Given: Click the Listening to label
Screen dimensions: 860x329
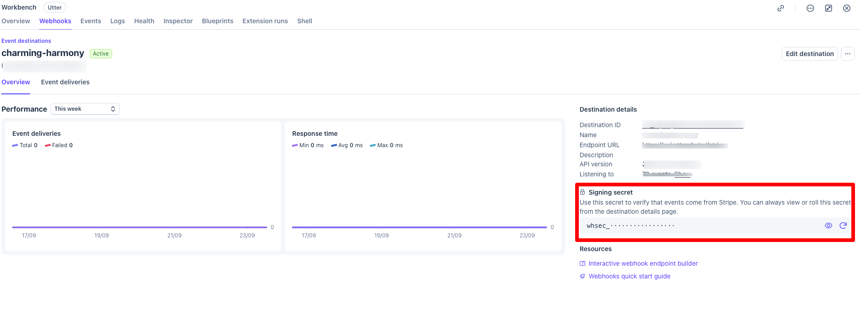Looking at the screenshot, I should (597, 174).
